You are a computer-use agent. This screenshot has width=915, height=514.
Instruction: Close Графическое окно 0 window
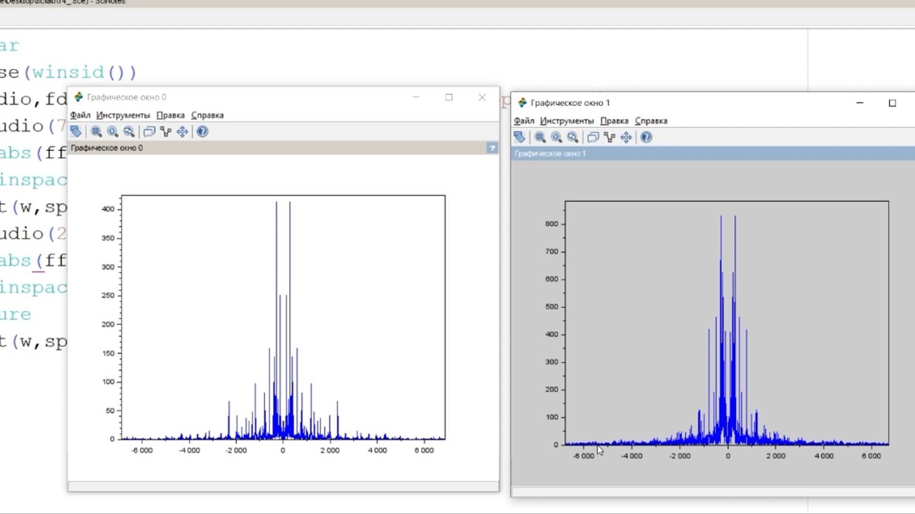coord(482,97)
